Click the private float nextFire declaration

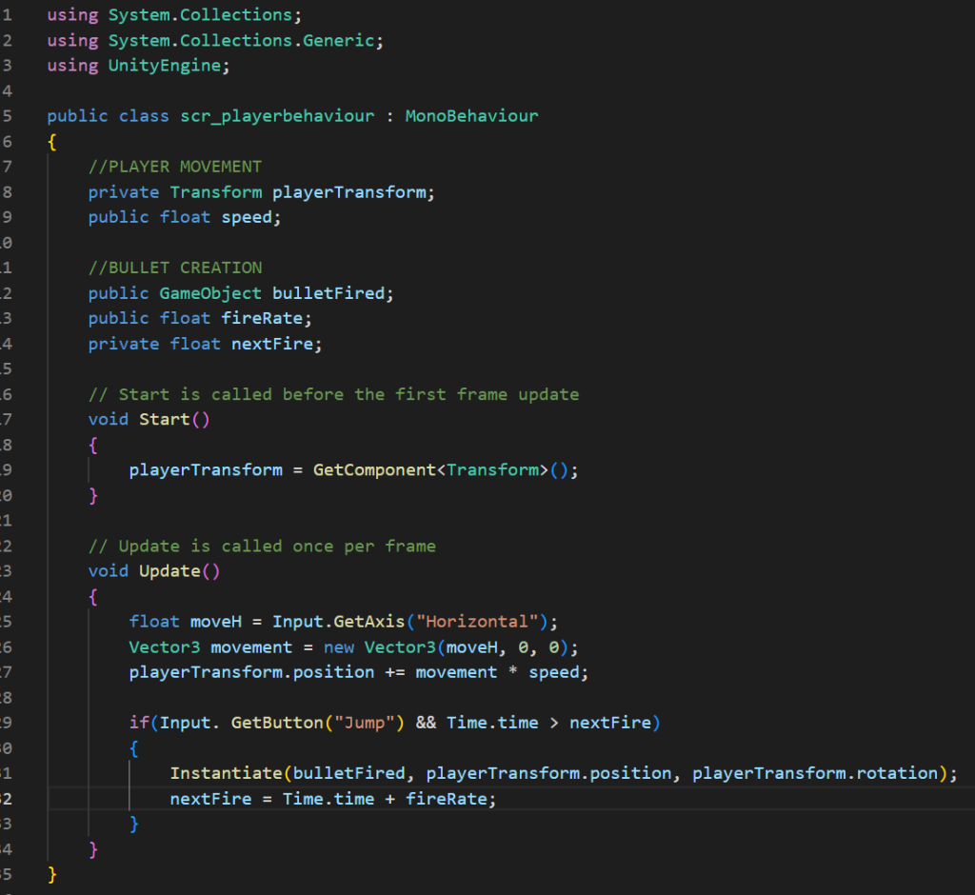(x=205, y=344)
